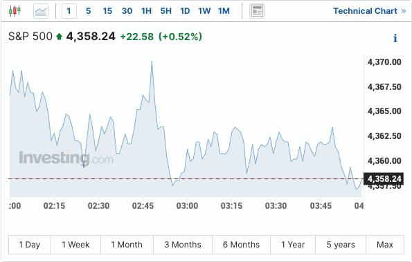The width and height of the screenshot is (412, 262).
Task: Select the 1D interval
Action: coord(185,11)
